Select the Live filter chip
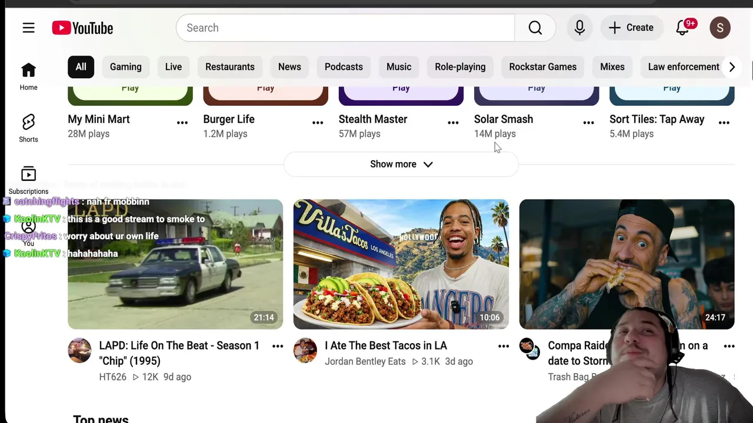 [x=174, y=67]
